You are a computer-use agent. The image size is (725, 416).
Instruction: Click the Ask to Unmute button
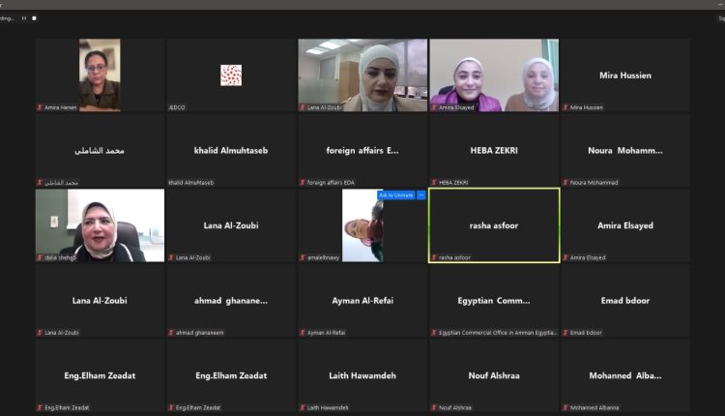pyautogui.click(x=396, y=195)
